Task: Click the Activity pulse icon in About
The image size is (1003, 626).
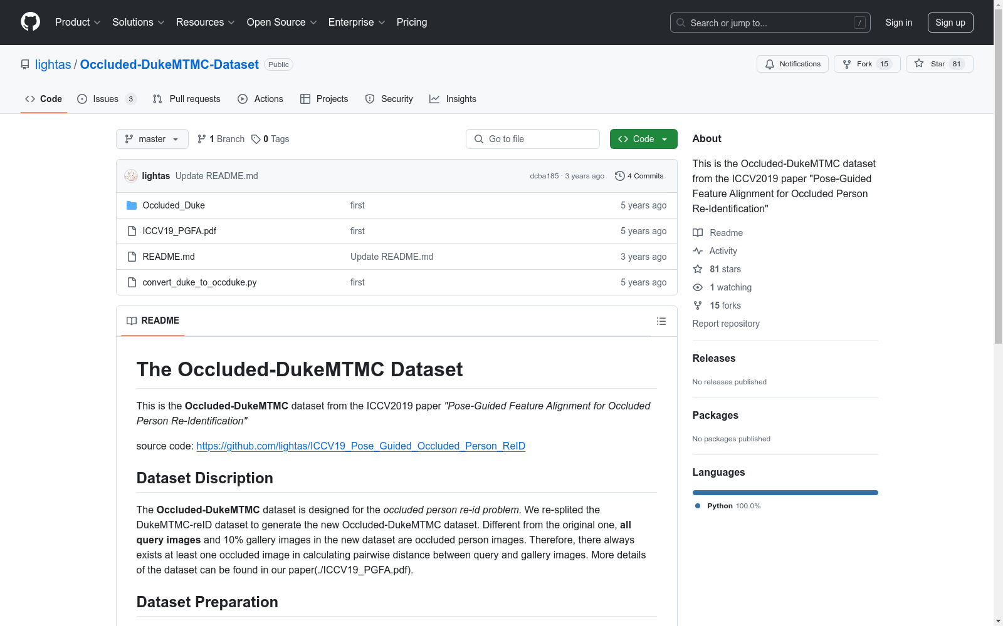Action: click(698, 251)
